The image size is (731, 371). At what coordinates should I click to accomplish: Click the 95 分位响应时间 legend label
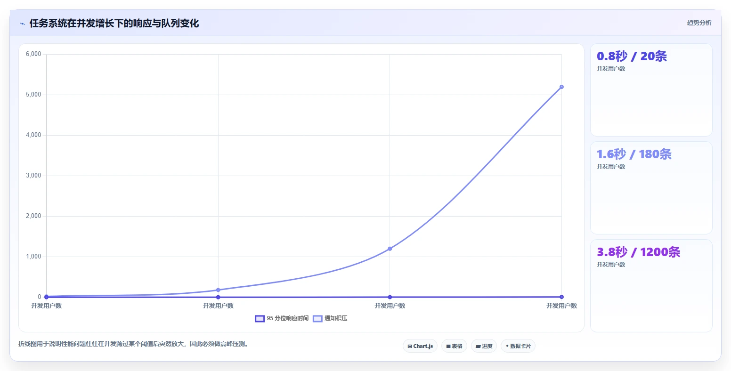pyautogui.click(x=288, y=319)
